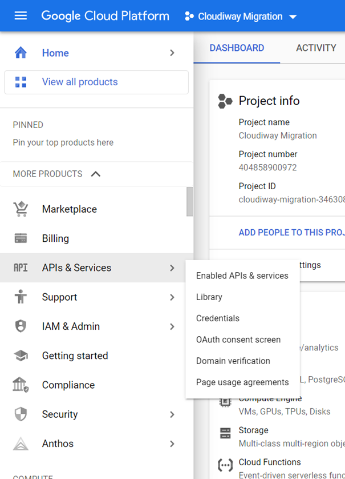Screen dimensions: 345x479
Task: Click the APIs & Services API icon
Action: coord(21,268)
